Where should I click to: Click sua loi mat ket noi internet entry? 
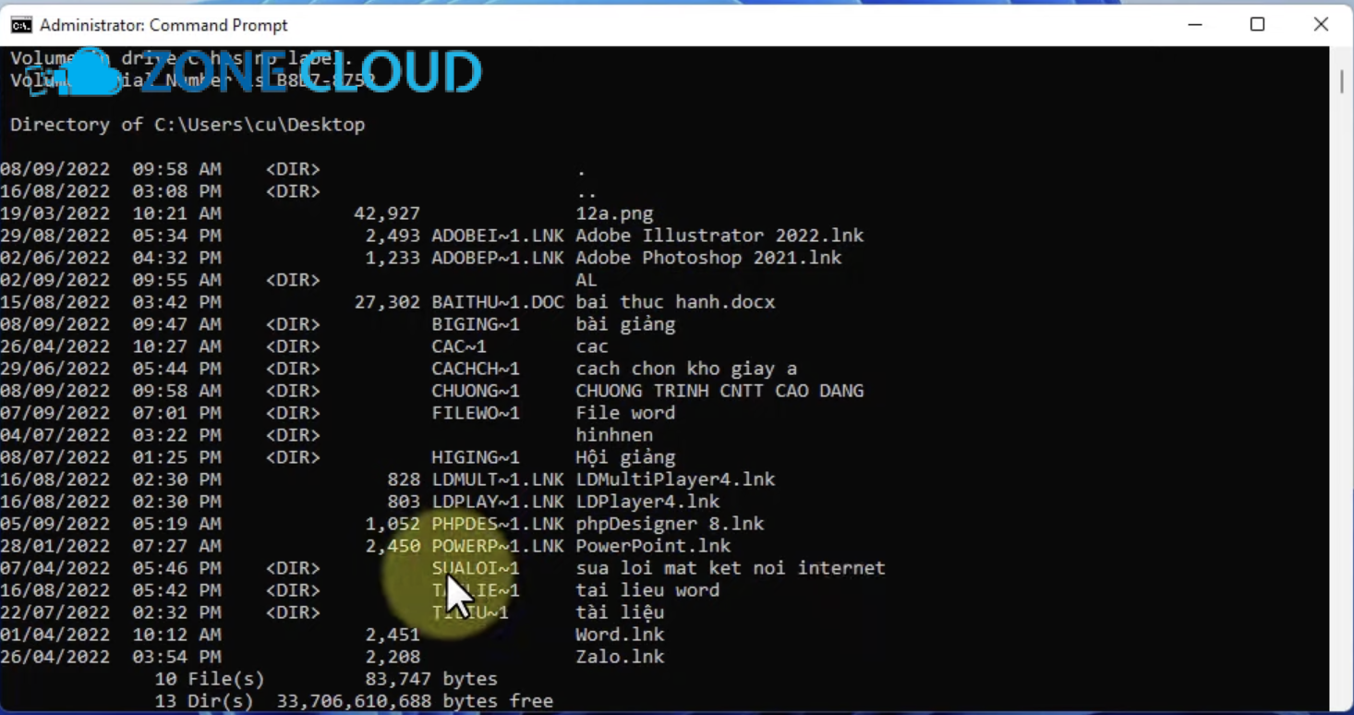[x=731, y=568]
